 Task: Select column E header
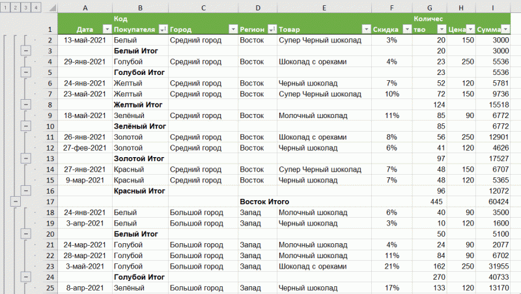tap(324, 7)
